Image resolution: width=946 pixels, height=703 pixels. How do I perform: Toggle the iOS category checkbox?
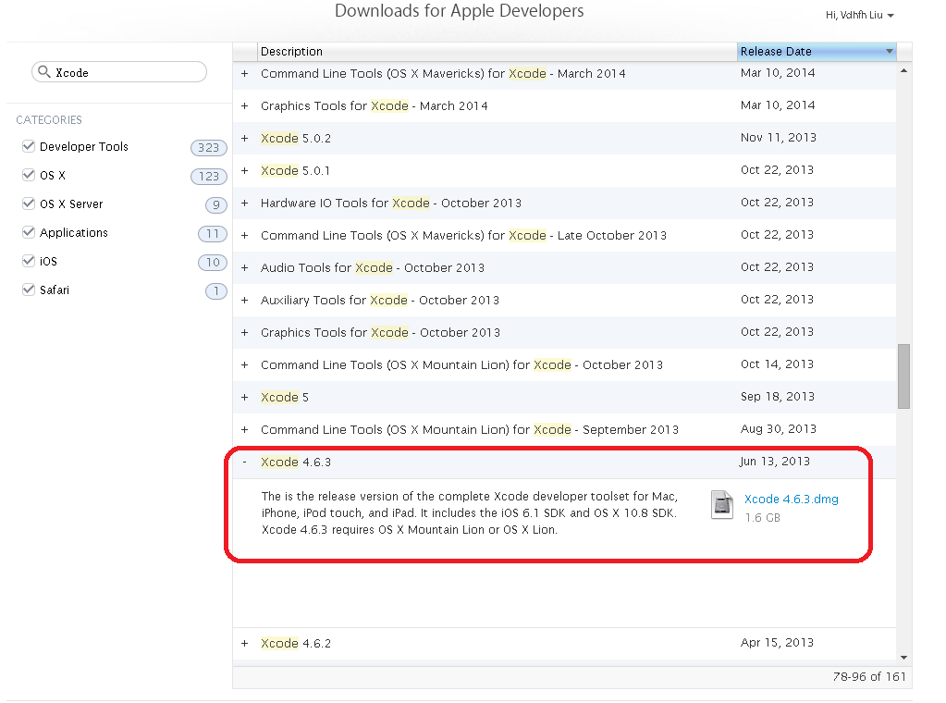click(29, 261)
